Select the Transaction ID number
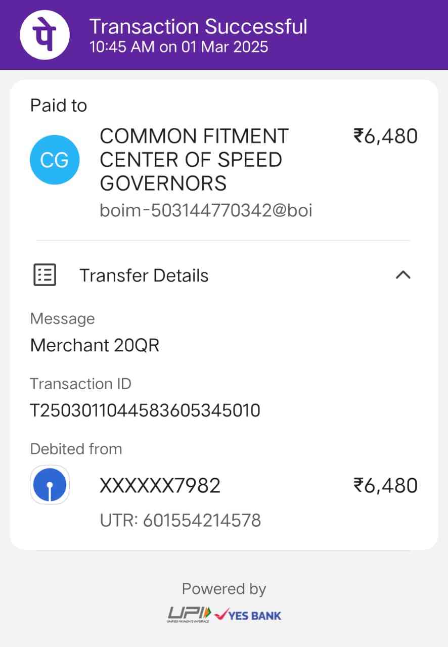 point(145,410)
